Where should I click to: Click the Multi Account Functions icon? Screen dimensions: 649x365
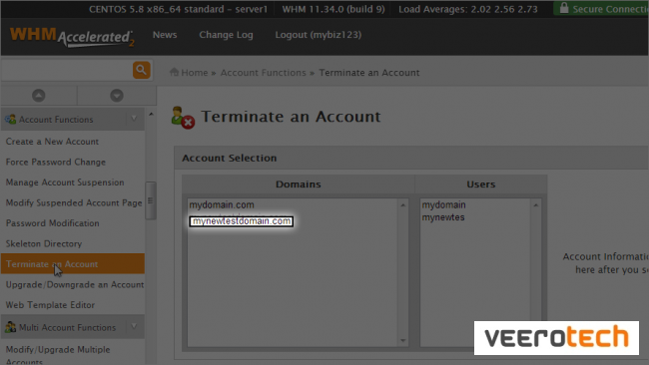[x=10, y=327]
